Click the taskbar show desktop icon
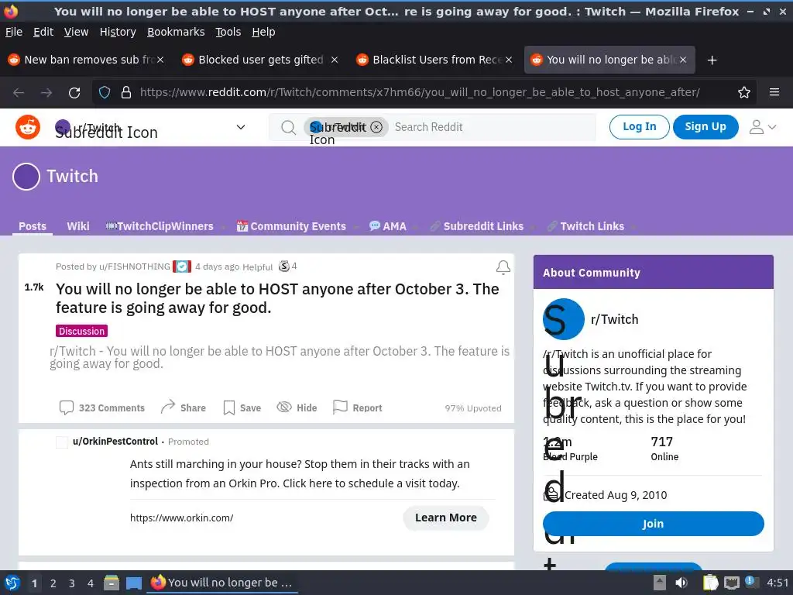 [x=133, y=583]
